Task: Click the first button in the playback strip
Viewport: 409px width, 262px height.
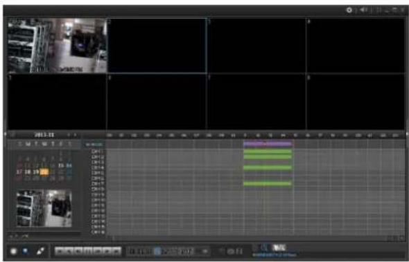Action: tap(60, 252)
